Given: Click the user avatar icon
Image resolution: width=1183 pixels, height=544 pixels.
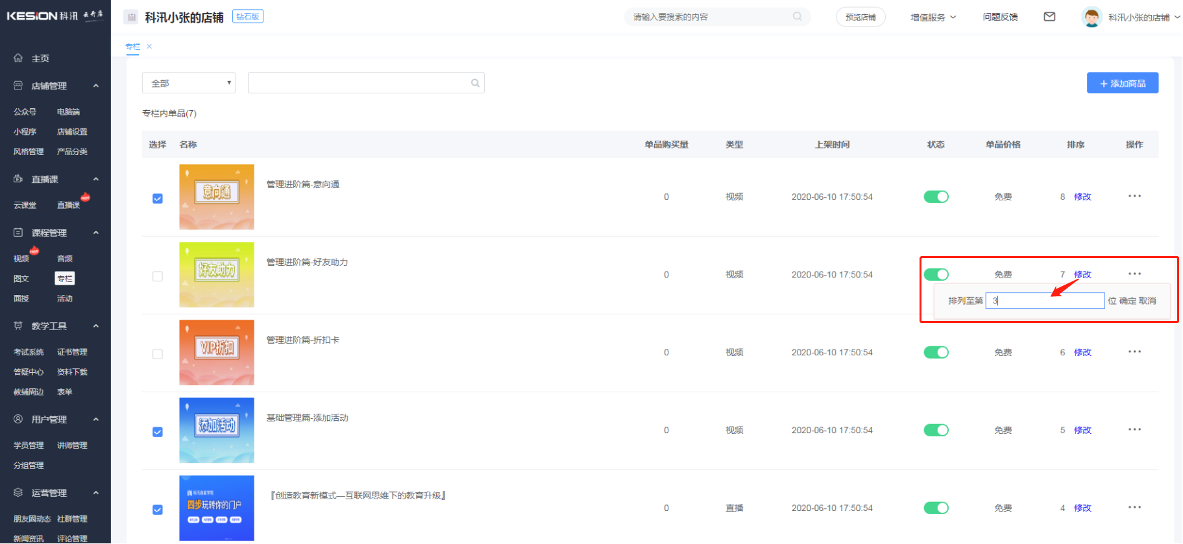Looking at the screenshot, I should click(1092, 17).
